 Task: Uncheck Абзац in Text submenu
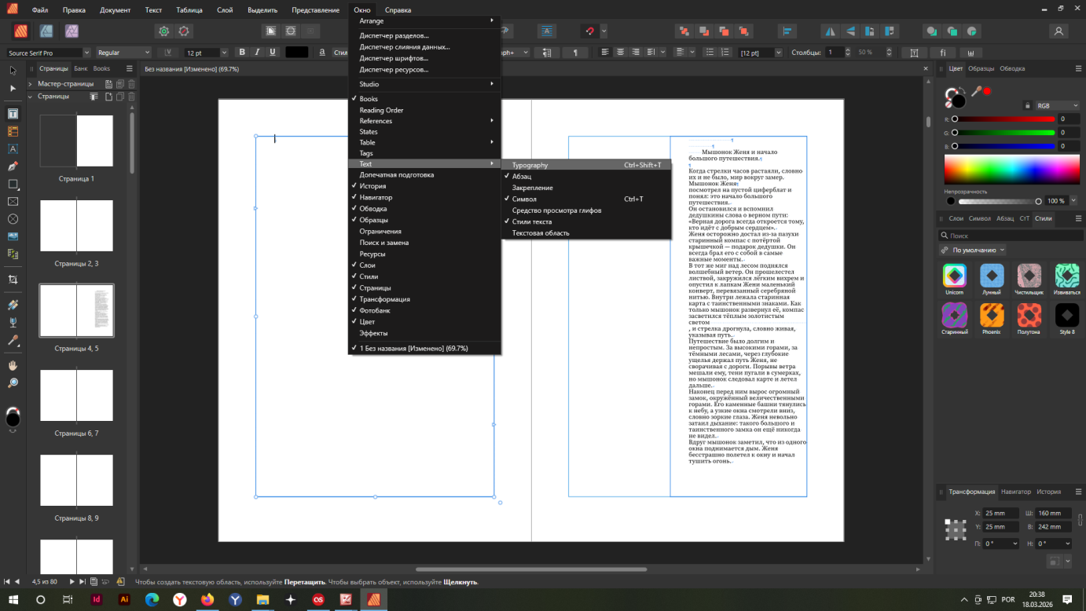522,177
